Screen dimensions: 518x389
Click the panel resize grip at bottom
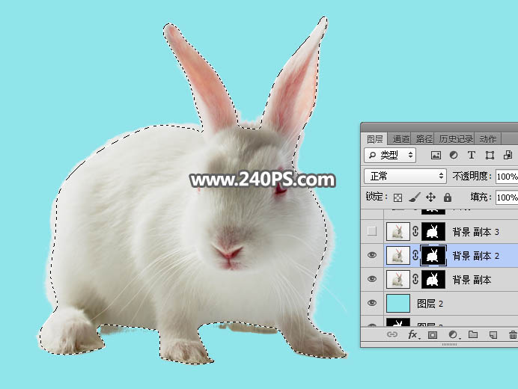(x=449, y=344)
